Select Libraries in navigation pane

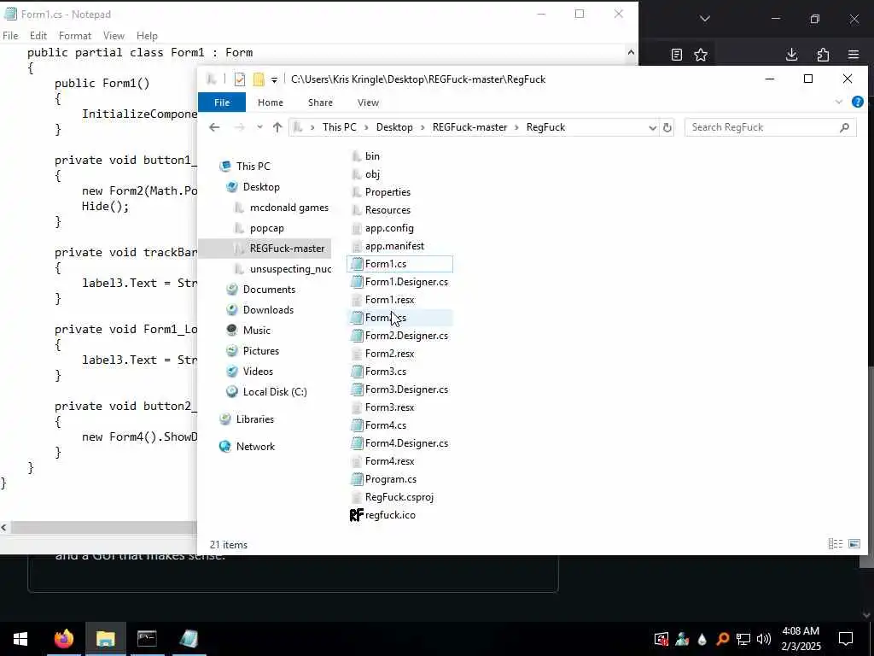point(254,419)
